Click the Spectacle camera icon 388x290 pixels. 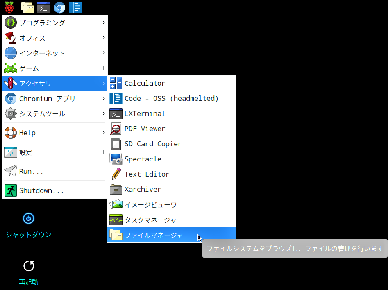coord(116,159)
